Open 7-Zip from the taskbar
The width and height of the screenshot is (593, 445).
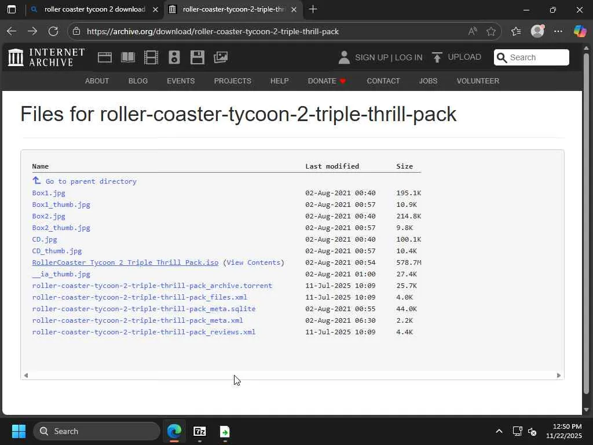point(199,431)
